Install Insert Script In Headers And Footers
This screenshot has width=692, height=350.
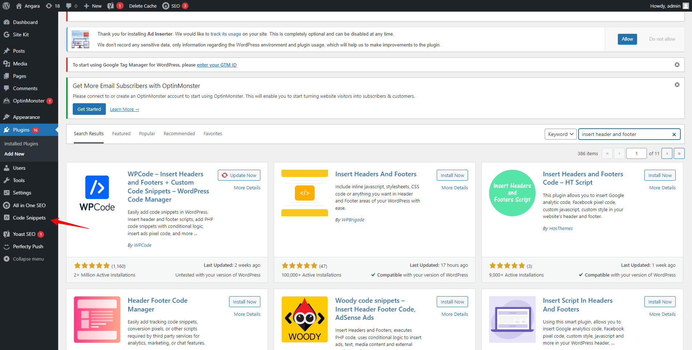click(x=660, y=302)
